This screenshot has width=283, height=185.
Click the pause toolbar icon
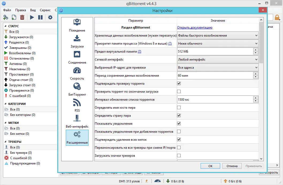point(40,17)
